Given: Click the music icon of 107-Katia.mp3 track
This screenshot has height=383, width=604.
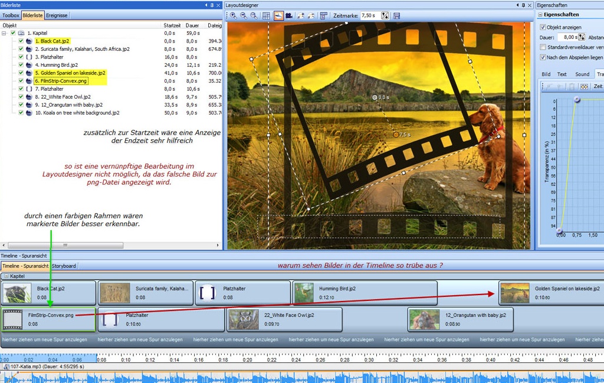Looking at the screenshot, I should (6, 367).
